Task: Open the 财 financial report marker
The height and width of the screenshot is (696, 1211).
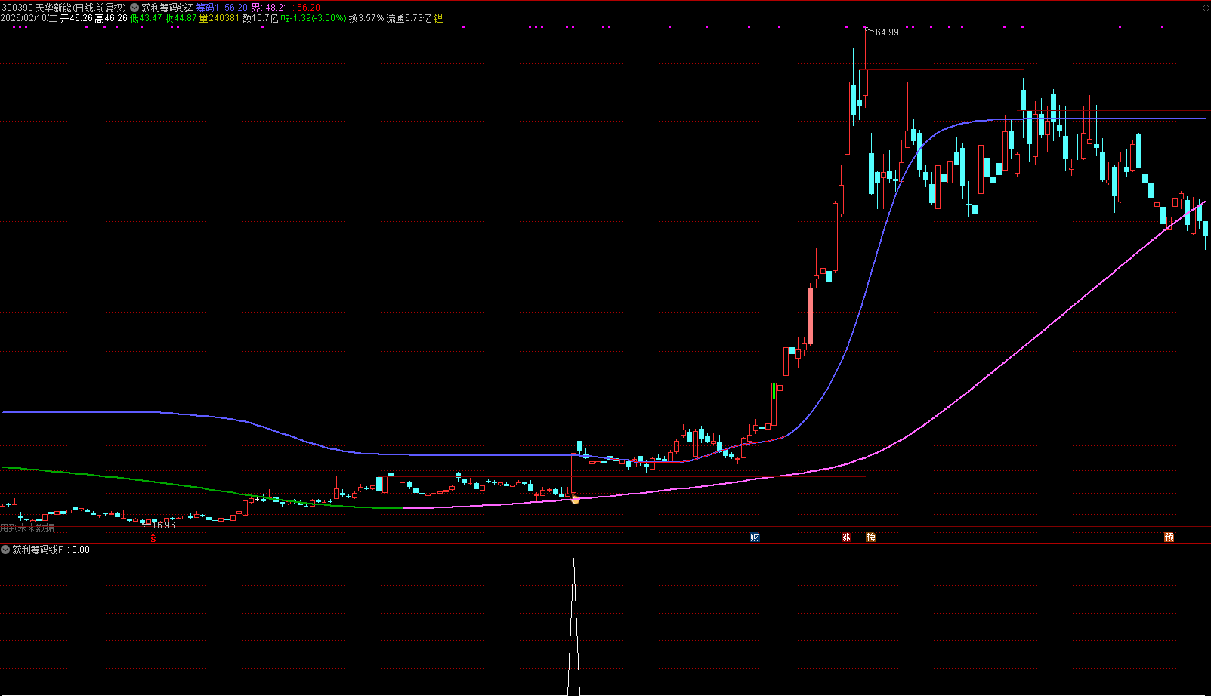Action: point(755,537)
